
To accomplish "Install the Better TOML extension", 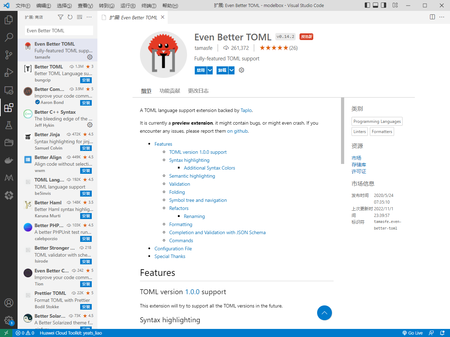I will click(x=86, y=80).
